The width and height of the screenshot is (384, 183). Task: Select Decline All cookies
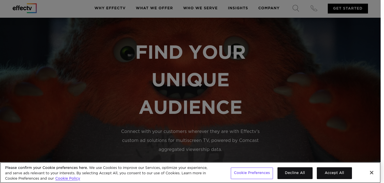coord(295,173)
